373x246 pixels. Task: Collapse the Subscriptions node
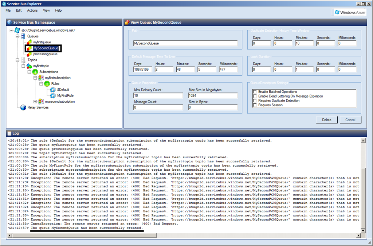pos(29,72)
